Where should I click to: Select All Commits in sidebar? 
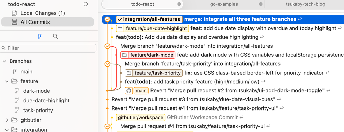click(x=48, y=22)
